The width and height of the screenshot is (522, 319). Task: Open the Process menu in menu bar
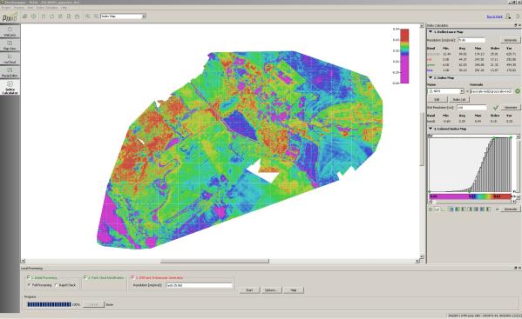point(18,7)
